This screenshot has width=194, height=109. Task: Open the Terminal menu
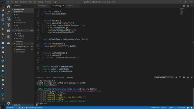click(48, 2)
